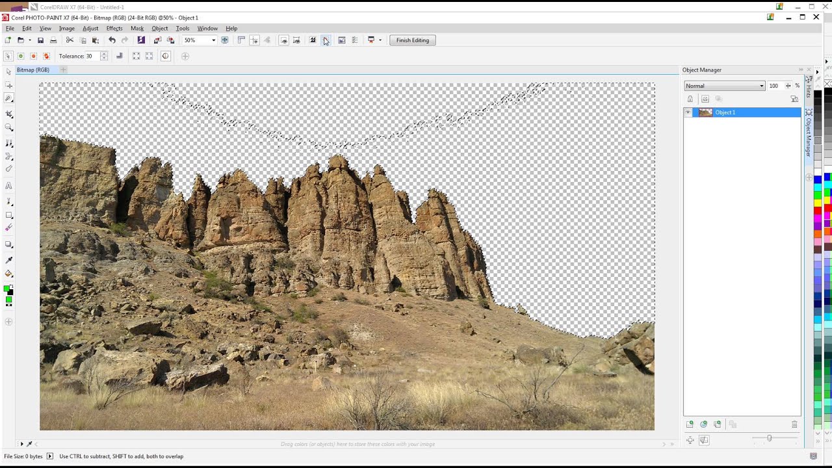The width and height of the screenshot is (832, 468).
Task: Open the Hints docker tab
Action: [809, 87]
